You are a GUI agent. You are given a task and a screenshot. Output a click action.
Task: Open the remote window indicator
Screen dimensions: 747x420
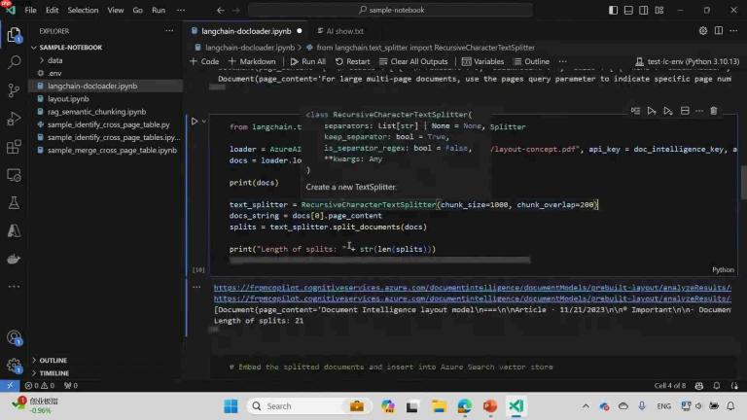click(x=10, y=386)
